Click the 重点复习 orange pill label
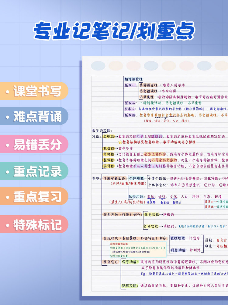This screenshot has height=305, width=228. pos(34,196)
